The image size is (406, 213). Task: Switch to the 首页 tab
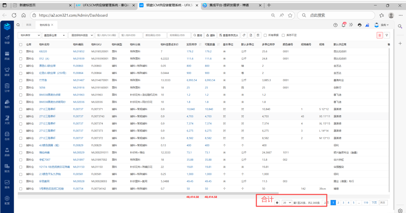(29, 25)
